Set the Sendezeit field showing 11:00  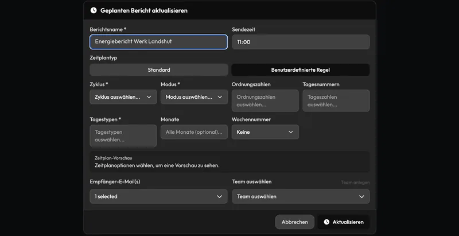[x=301, y=42]
